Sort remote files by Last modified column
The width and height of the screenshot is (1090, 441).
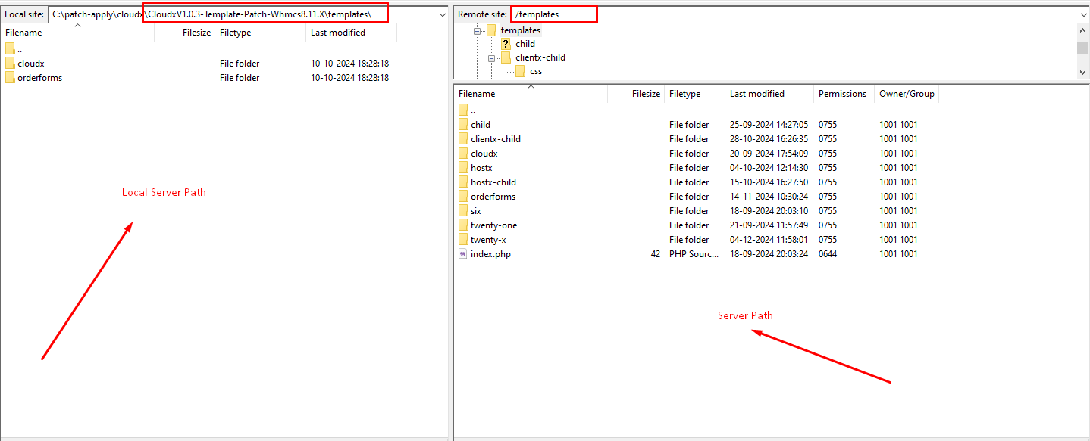(756, 94)
